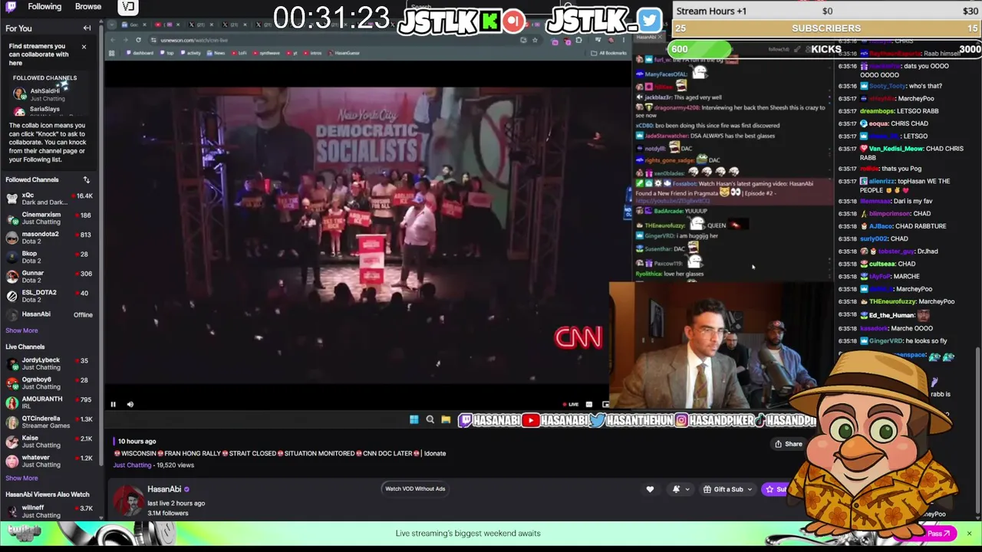
Task: Click Watch VOD Without Ads
Action: click(x=415, y=488)
